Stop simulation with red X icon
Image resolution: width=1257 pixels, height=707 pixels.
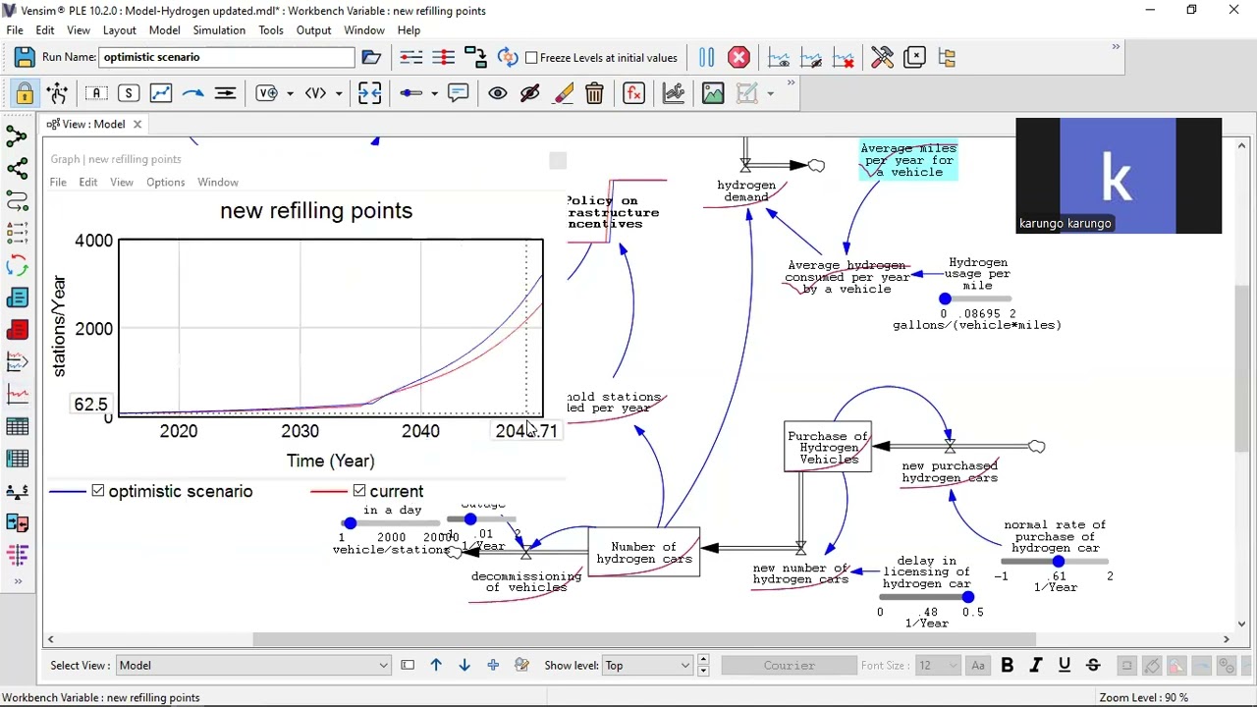pos(738,57)
